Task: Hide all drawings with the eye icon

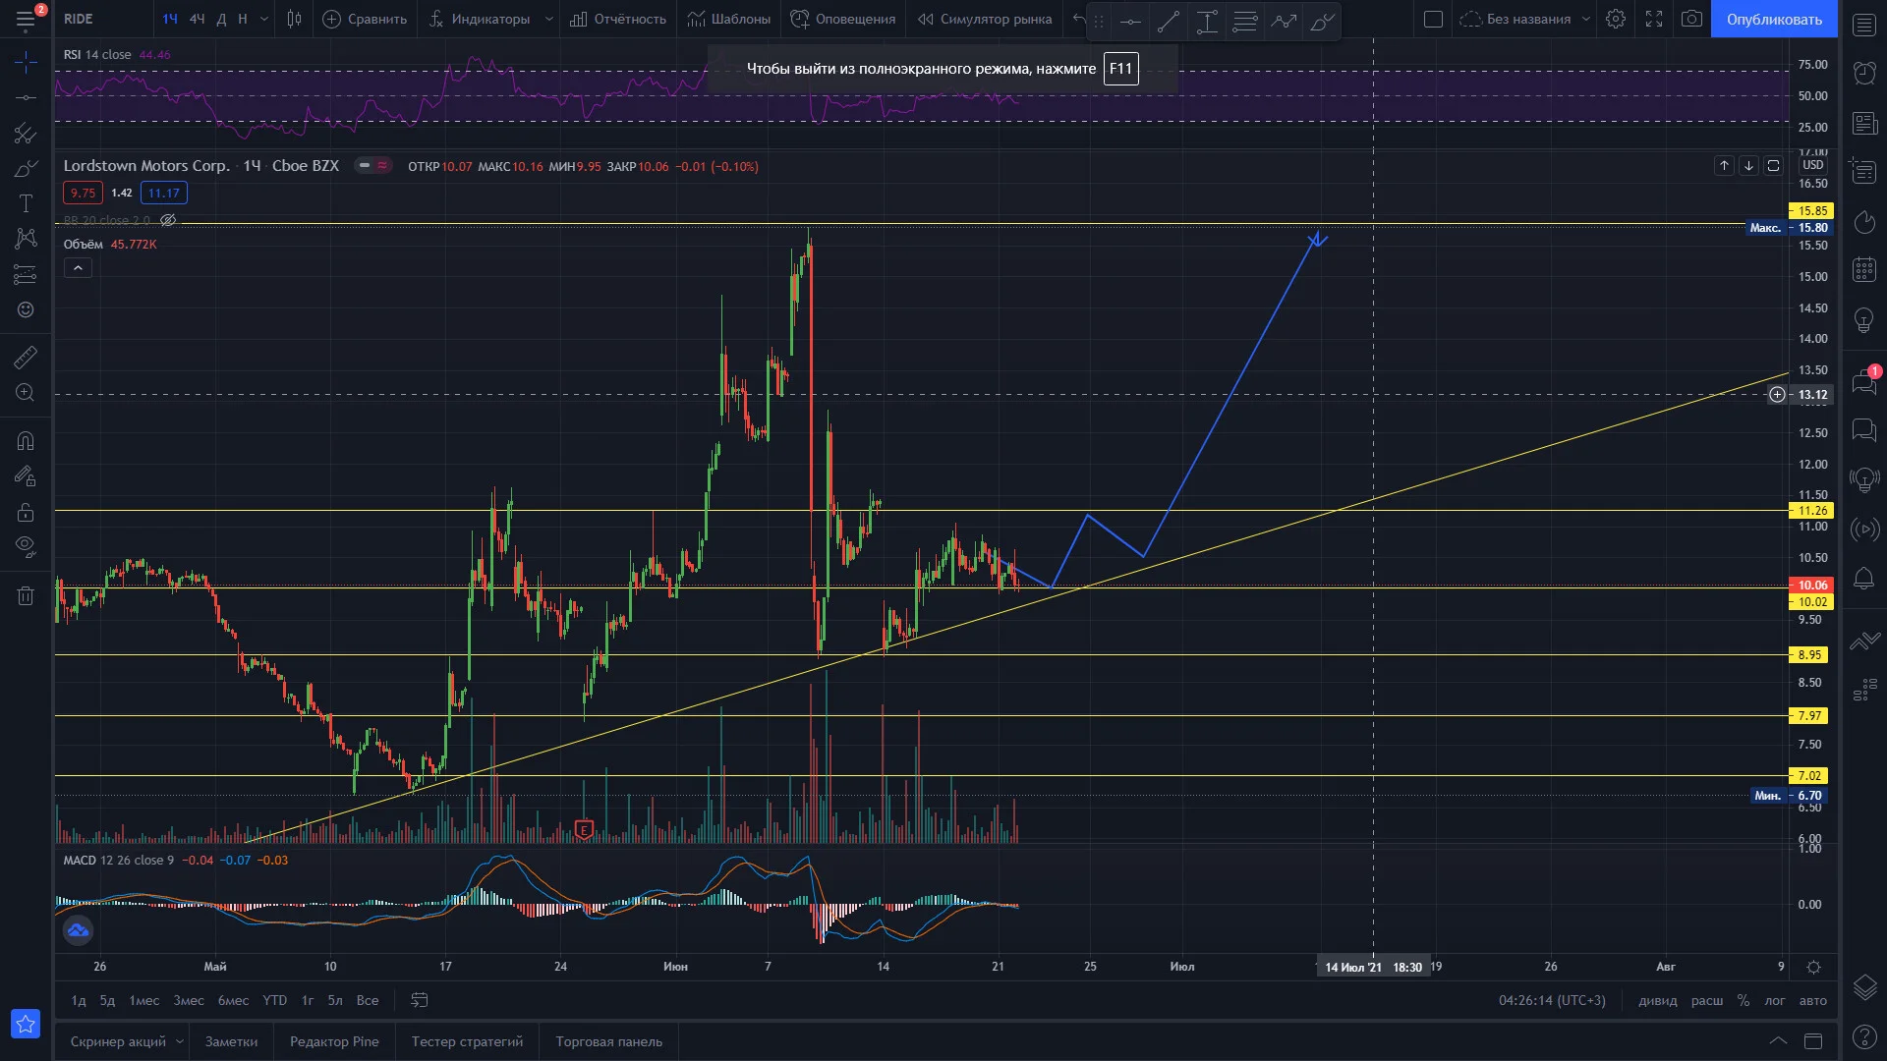Action: tap(26, 547)
